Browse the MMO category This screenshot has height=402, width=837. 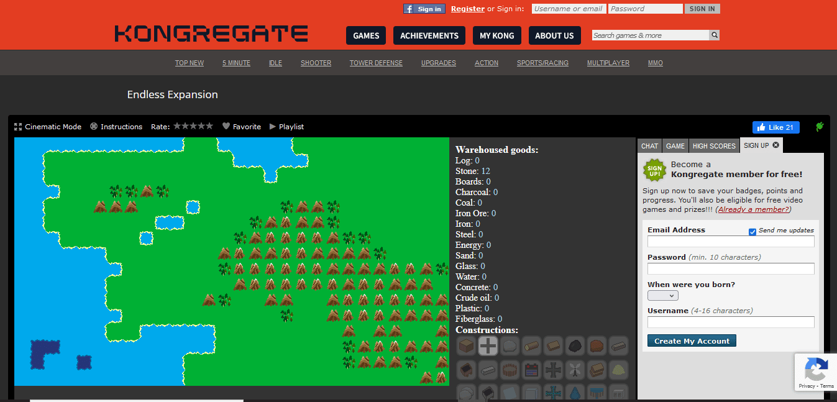click(x=656, y=63)
